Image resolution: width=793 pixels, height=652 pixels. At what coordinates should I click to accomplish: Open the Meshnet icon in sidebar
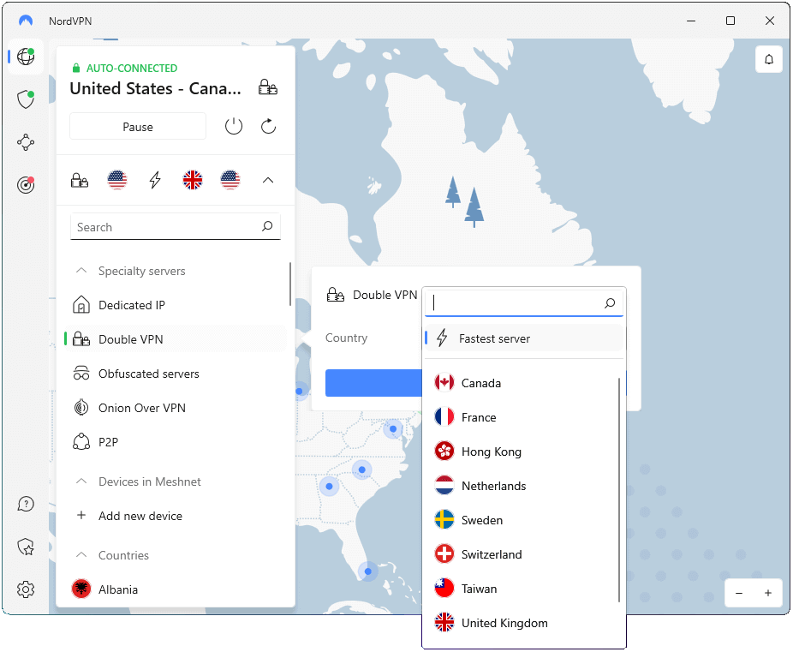pyautogui.click(x=26, y=142)
